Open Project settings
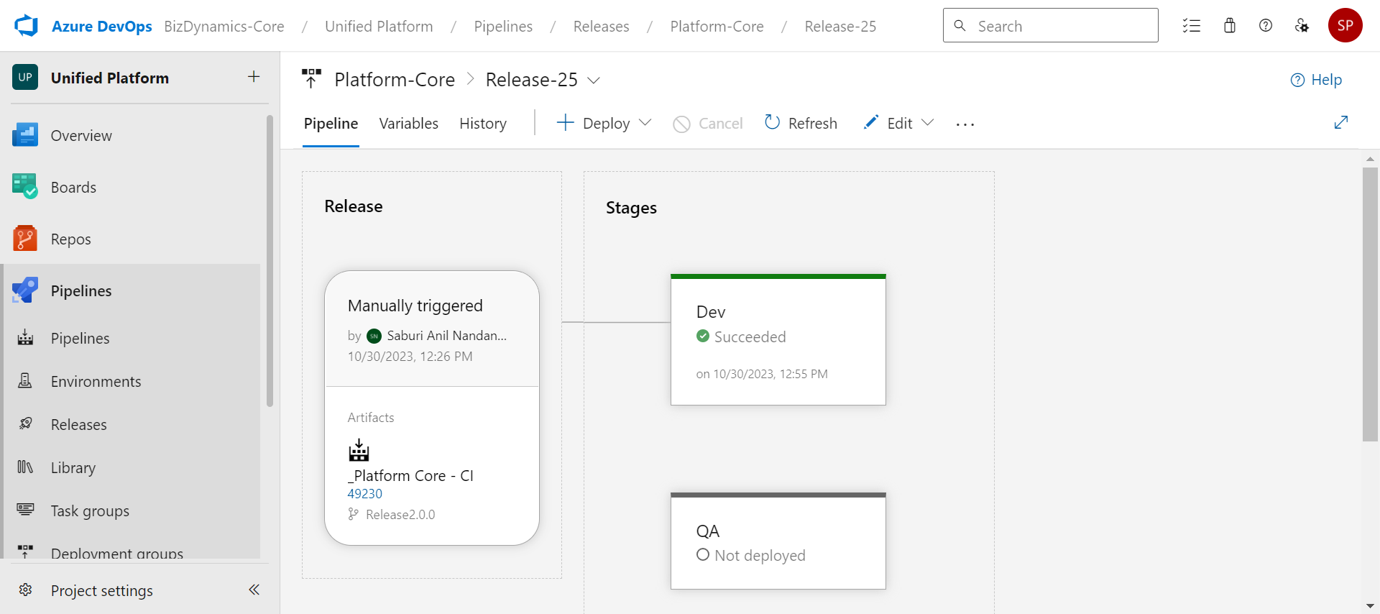 102,590
